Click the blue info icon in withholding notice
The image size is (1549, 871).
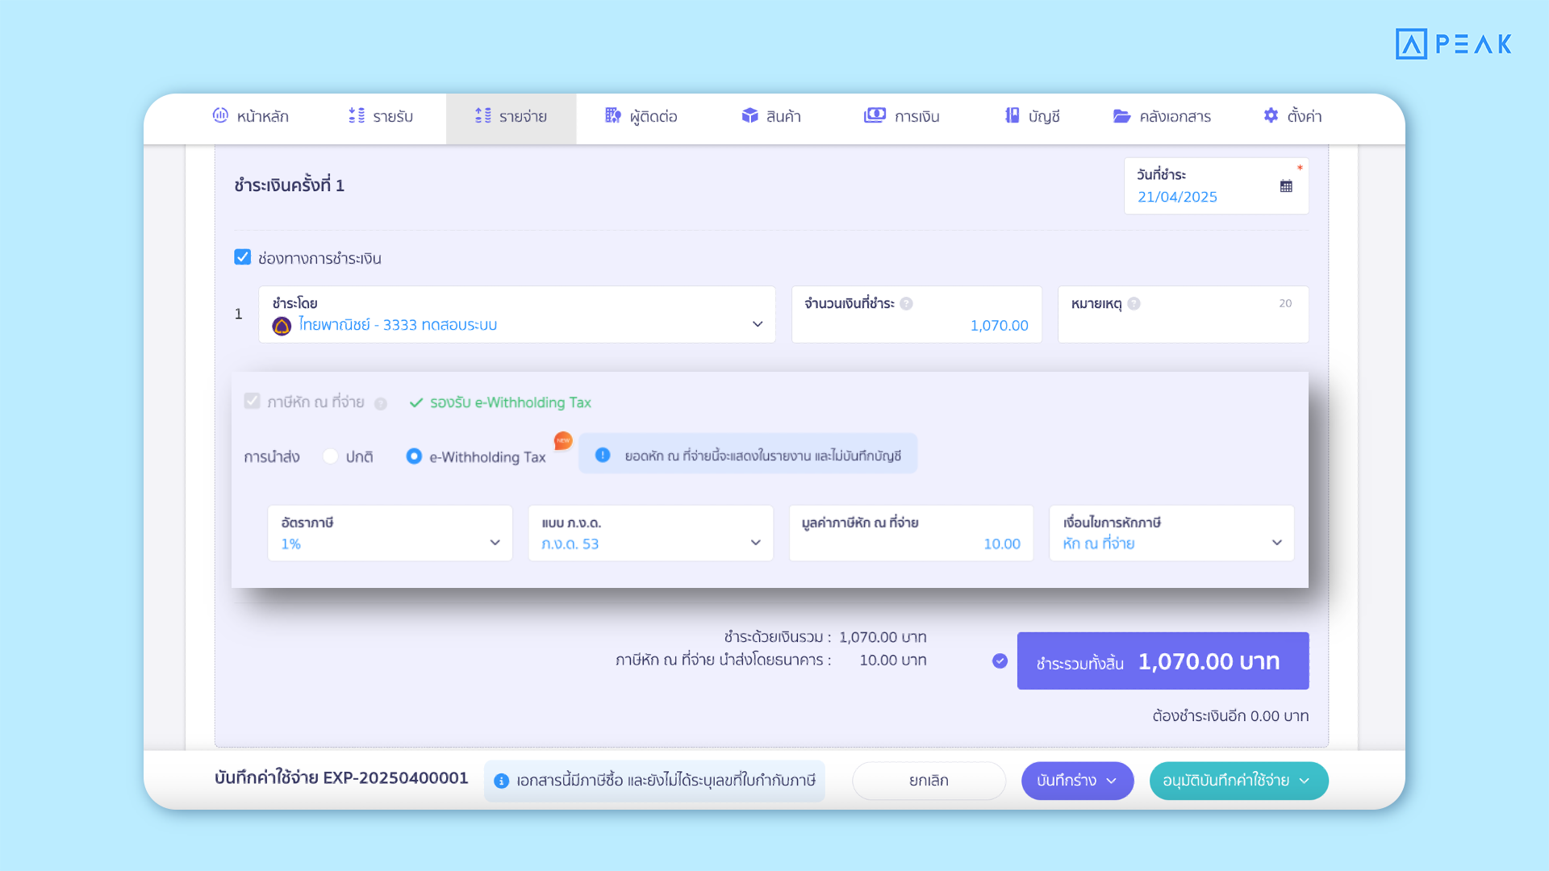coord(603,456)
